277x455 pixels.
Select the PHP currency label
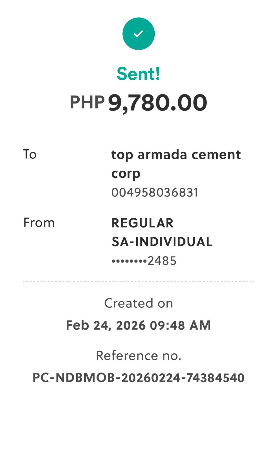pos(87,102)
